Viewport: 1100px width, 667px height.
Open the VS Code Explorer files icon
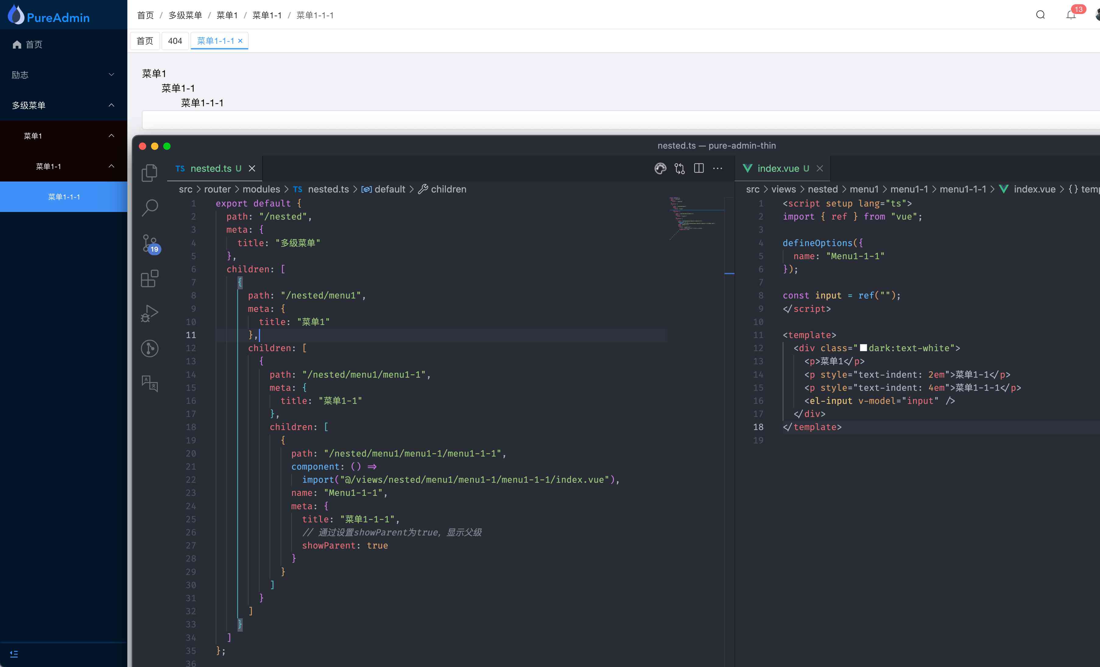(x=150, y=173)
